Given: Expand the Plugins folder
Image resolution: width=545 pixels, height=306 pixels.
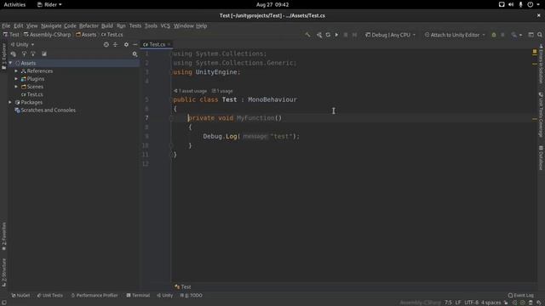Looking at the screenshot, I should [x=16, y=79].
